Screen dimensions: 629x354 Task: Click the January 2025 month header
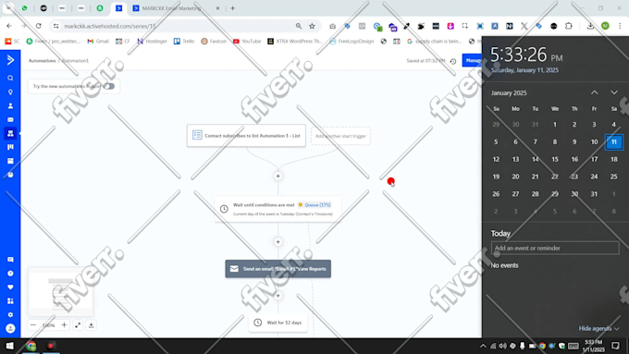coord(509,93)
